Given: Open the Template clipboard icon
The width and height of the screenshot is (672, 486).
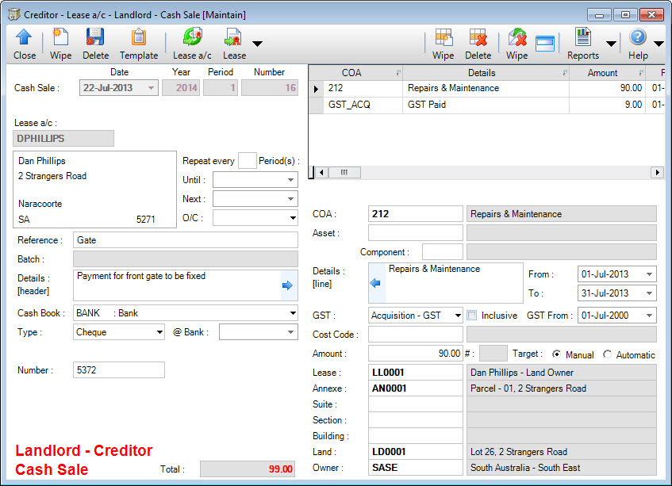Looking at the screenshot, I should click(x=138, y=38).
